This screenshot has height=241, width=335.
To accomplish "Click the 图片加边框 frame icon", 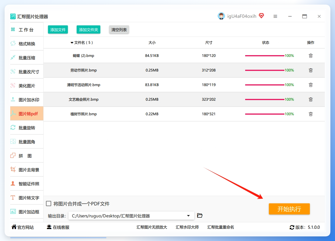I will [13, 211].
